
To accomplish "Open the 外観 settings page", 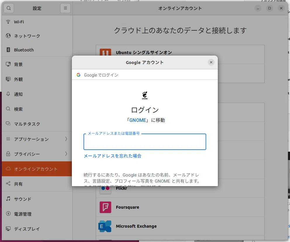I will [37, 79].
